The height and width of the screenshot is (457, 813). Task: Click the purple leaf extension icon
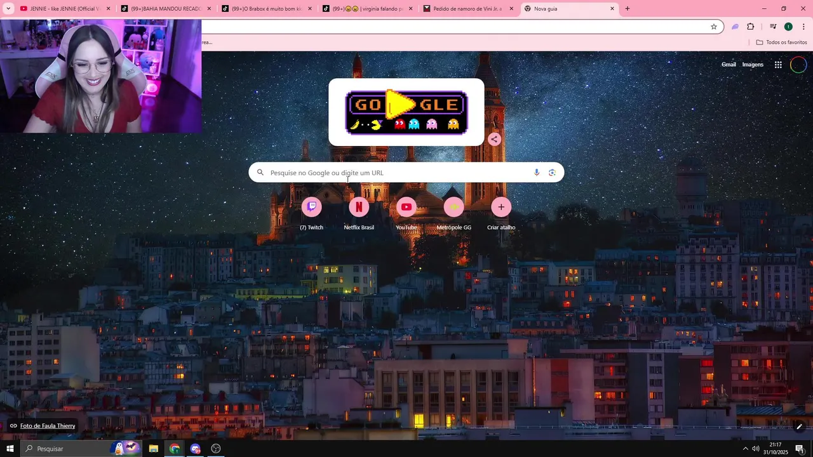pyautogui.click(x=735, y=27)
